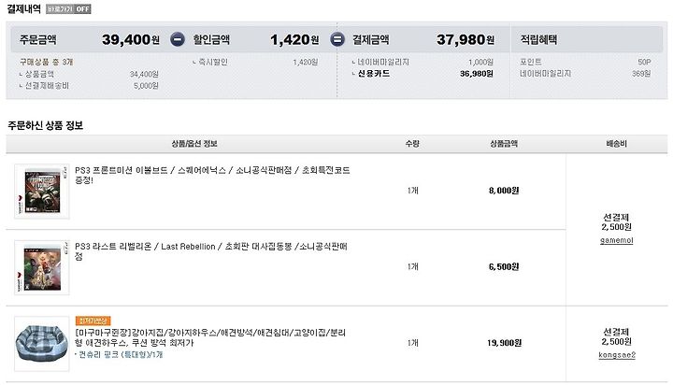
Task: Click the 즉시할인 discount detail line
Action: point(255,63)
